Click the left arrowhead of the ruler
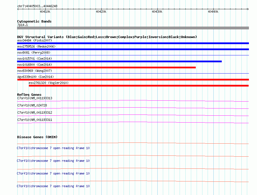The height and width of the screenshot is (195, 257). point(18,9)
